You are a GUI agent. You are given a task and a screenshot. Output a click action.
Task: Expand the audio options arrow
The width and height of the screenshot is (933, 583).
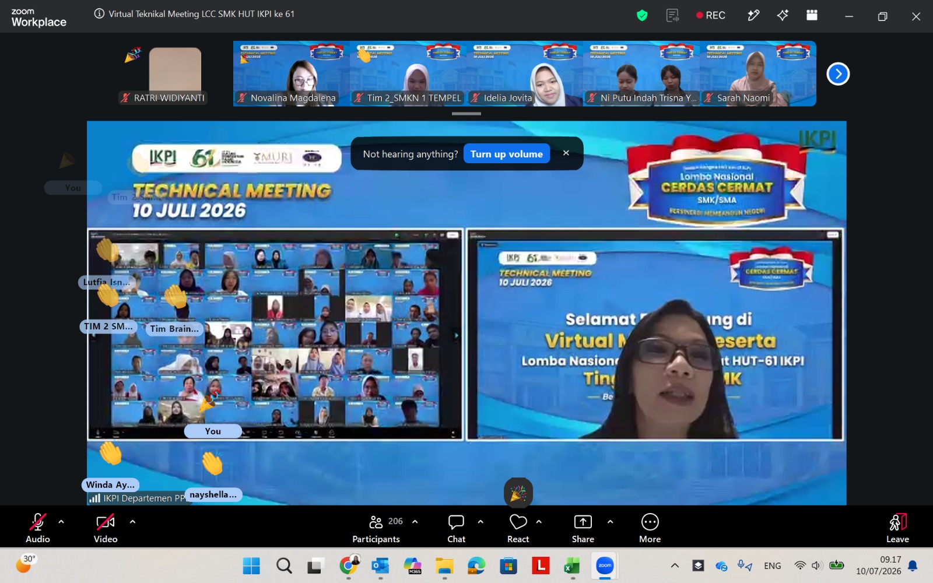pyautogui.click(x=61, y=522)
